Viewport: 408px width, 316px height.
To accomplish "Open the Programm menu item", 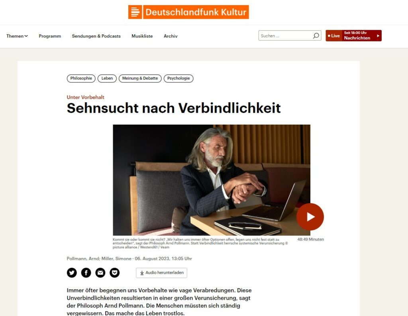I will tap(50, 36).
